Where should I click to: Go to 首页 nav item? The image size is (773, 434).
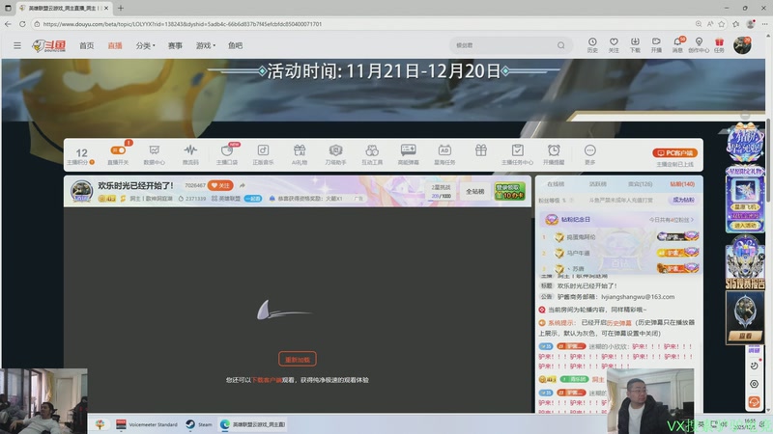point(87,45)
